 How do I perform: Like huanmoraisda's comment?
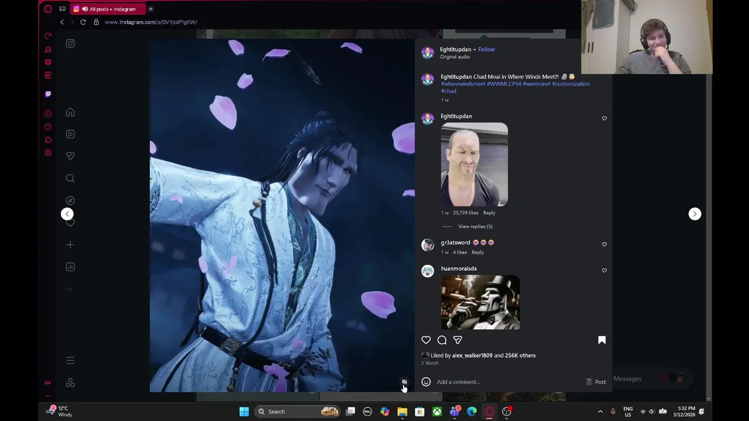pyautogui.click(x=604, y=270)
